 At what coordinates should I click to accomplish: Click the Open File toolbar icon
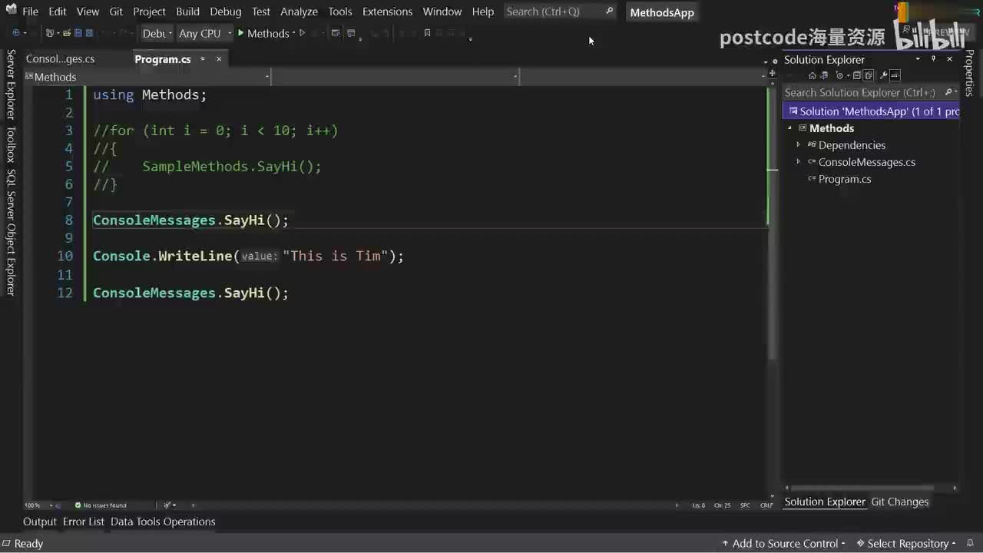(66, 33)
